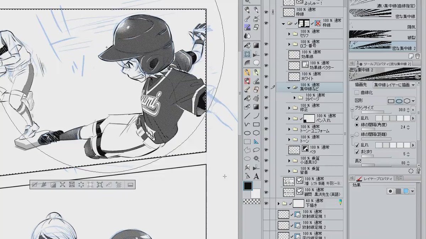
Task: Expand the 20ページ folder
Action: (294, 97)
